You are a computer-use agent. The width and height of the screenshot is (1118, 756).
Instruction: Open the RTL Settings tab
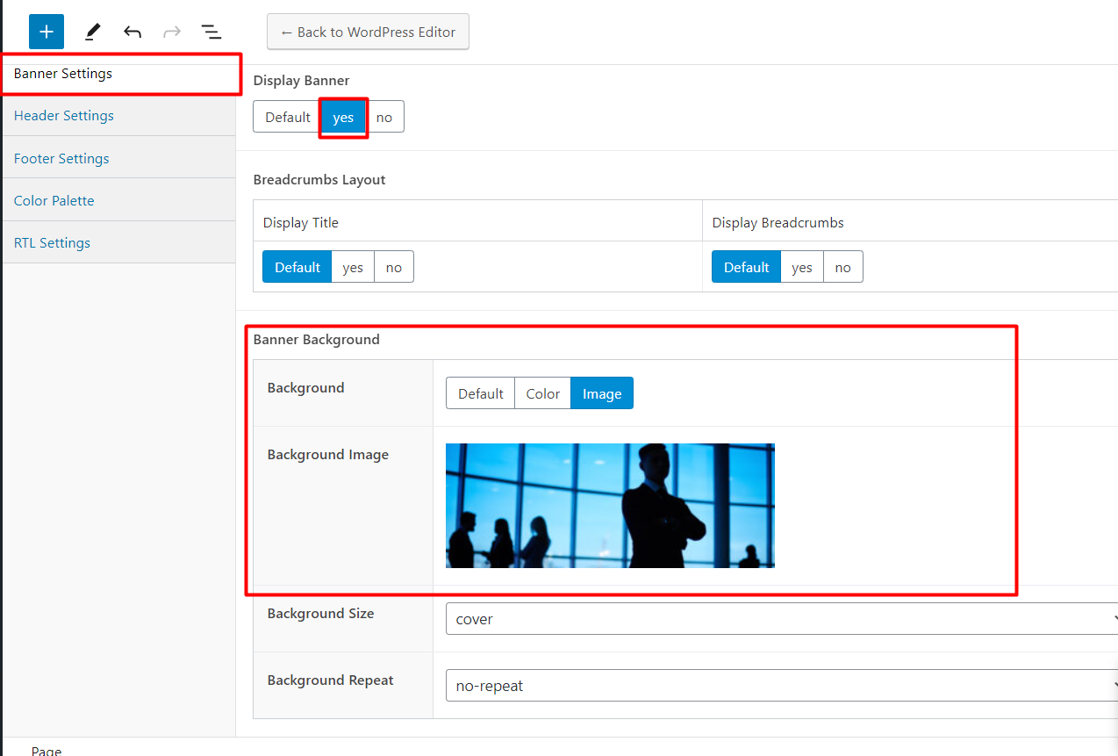pos(119,242)
